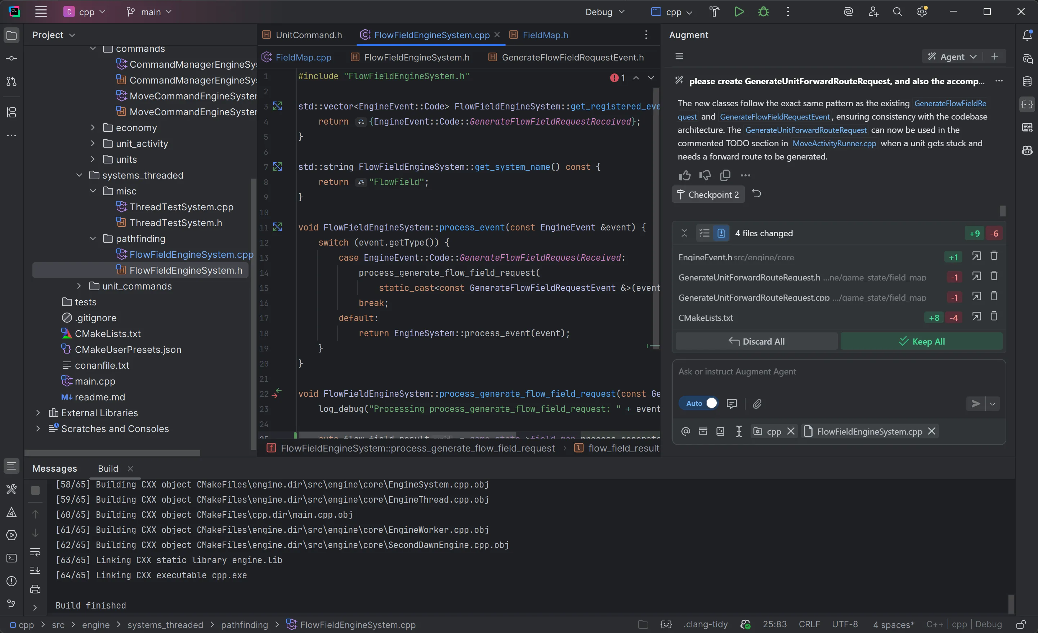Open MoveActivityRunner.cpp link

tap(834, 143)
